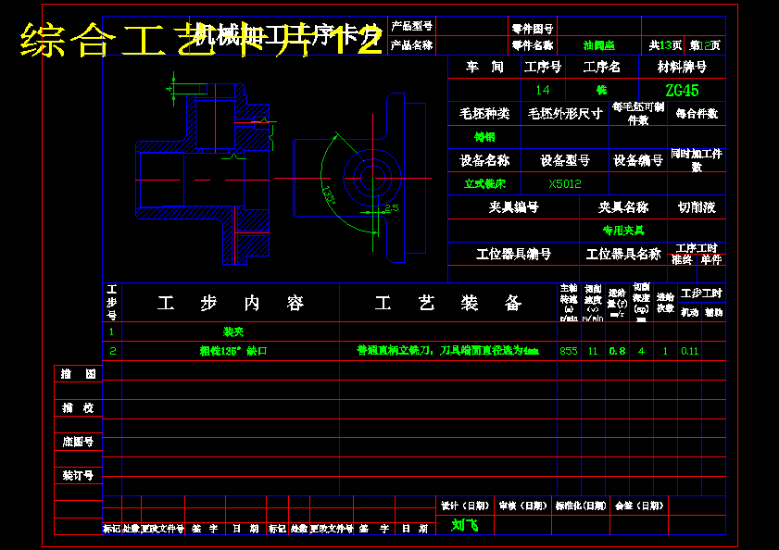The width and height of the screenshot is (779, 550).
Task: Select the 同时加工件数 header cell
Action: click(697, 160)
